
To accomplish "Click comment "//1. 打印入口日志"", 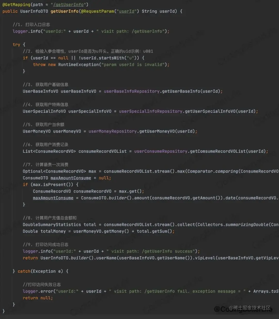I will [31, 25].
